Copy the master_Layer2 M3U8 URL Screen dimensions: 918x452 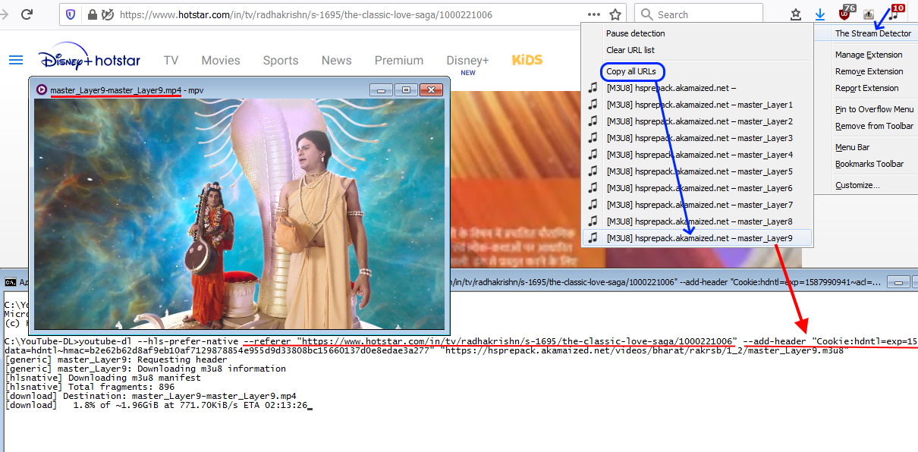tap(696, 121)
